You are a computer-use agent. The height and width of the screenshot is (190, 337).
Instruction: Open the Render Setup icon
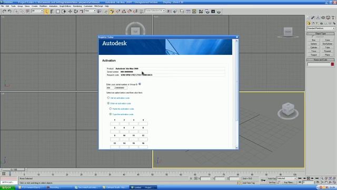tap(207, 12)
